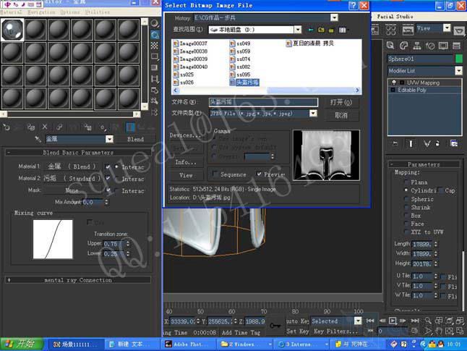Click the green object color swatch
The width and height of the screenshot is (467, 351).
(459, 59)
